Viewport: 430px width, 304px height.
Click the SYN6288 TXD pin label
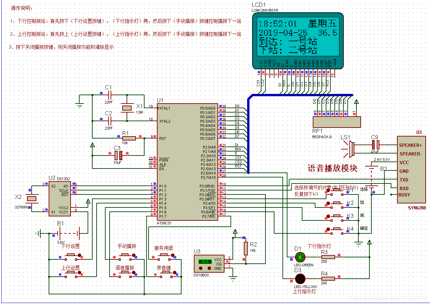coord(404,180)
